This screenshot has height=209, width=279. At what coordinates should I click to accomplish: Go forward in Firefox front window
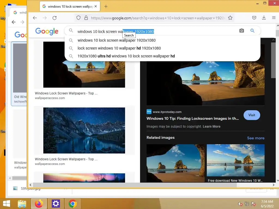pos(45,18)
